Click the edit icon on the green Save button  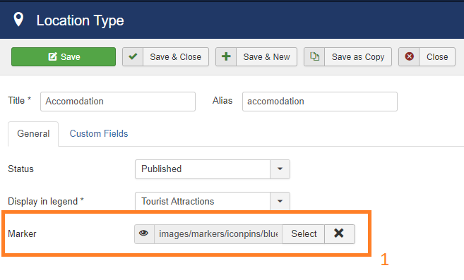52,56
